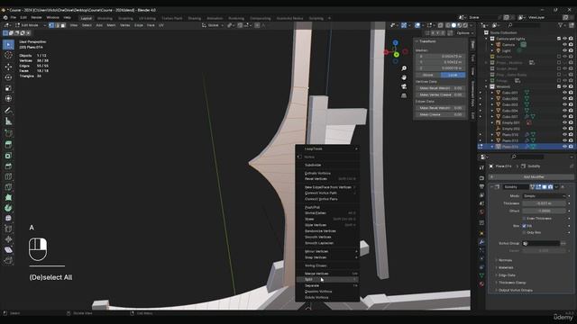The height and width of the screenshot is (324, 577).
Task: Adjust the Solidify Thickness field
Action: point(544,203)
